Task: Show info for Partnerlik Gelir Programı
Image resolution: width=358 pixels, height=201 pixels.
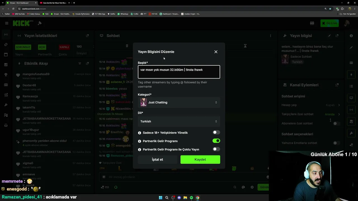Action: pos(140,141)
